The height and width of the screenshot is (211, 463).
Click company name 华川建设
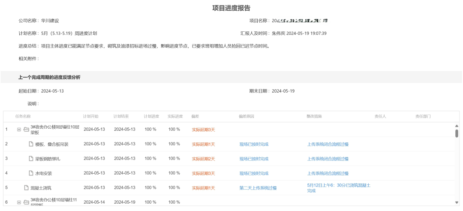click(50, 21)
